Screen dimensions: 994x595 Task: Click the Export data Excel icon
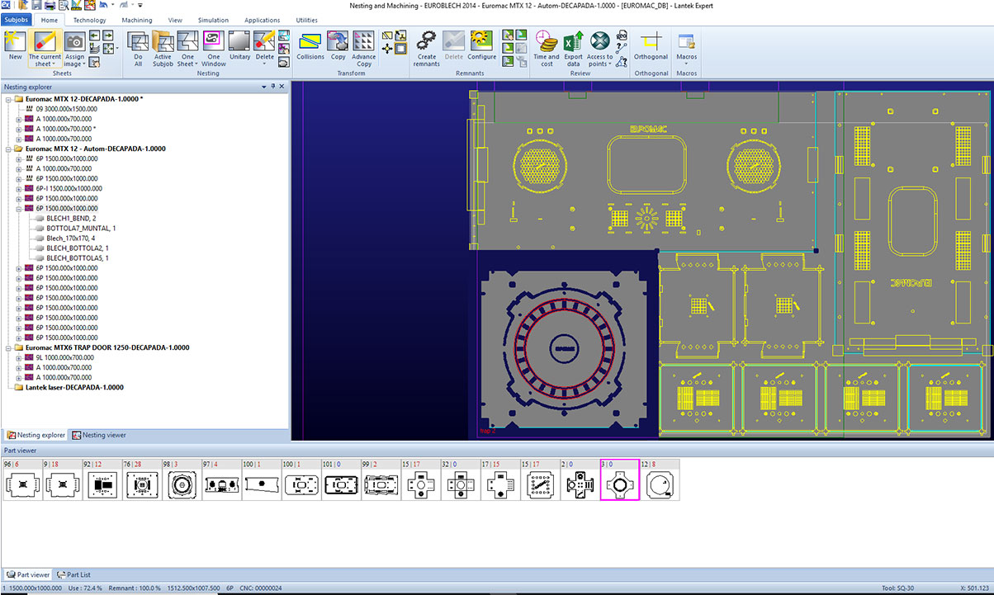click(x=573, y=49)
